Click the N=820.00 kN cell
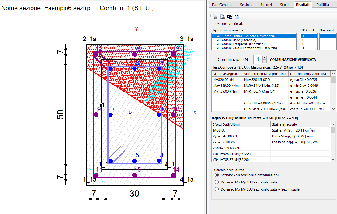The image size is (337, 214). tap(227, 80)
